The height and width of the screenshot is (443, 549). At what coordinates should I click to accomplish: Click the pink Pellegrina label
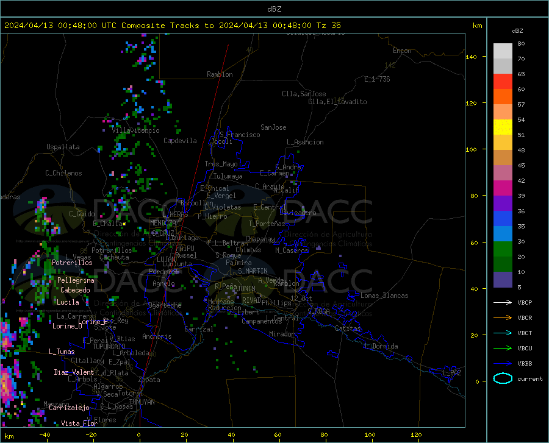[76, 280]
